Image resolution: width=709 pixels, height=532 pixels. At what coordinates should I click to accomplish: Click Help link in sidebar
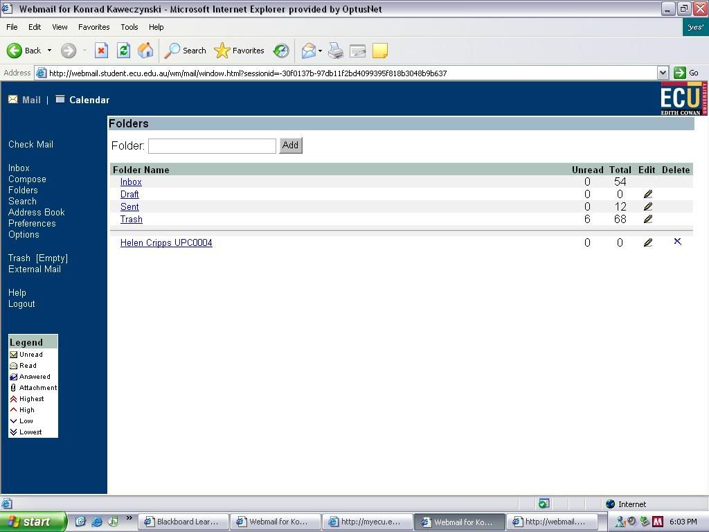coord(17,293)
